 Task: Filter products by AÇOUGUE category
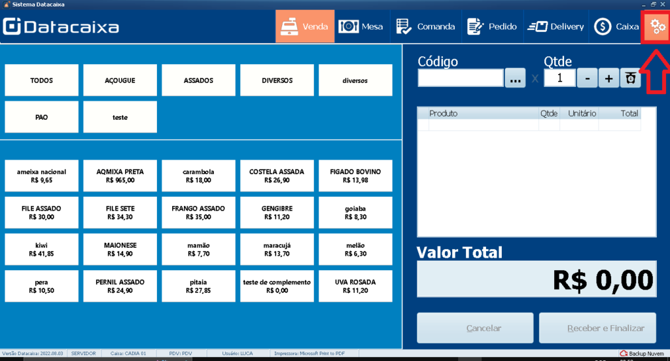[x=120, y=80]
